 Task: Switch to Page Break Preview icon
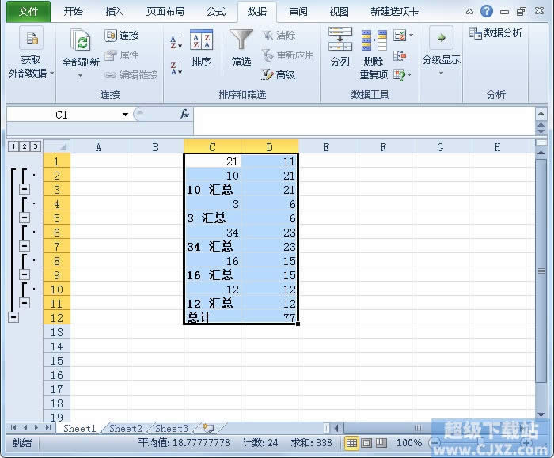pyautogui.click(x=381, y=443)
